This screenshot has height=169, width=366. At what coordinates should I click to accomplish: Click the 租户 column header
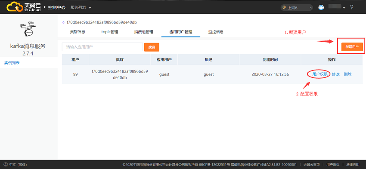[x=75, y=60]
